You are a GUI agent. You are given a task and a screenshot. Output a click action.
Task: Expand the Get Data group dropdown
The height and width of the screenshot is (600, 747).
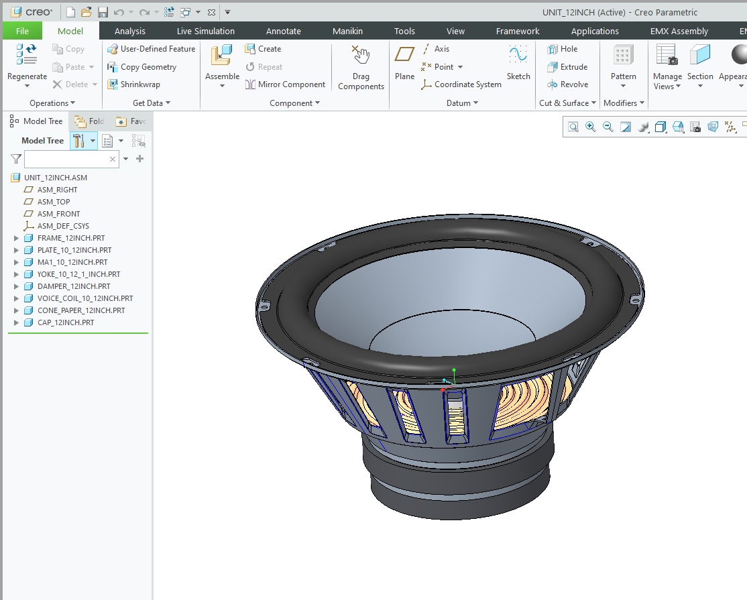coord(152,103)
